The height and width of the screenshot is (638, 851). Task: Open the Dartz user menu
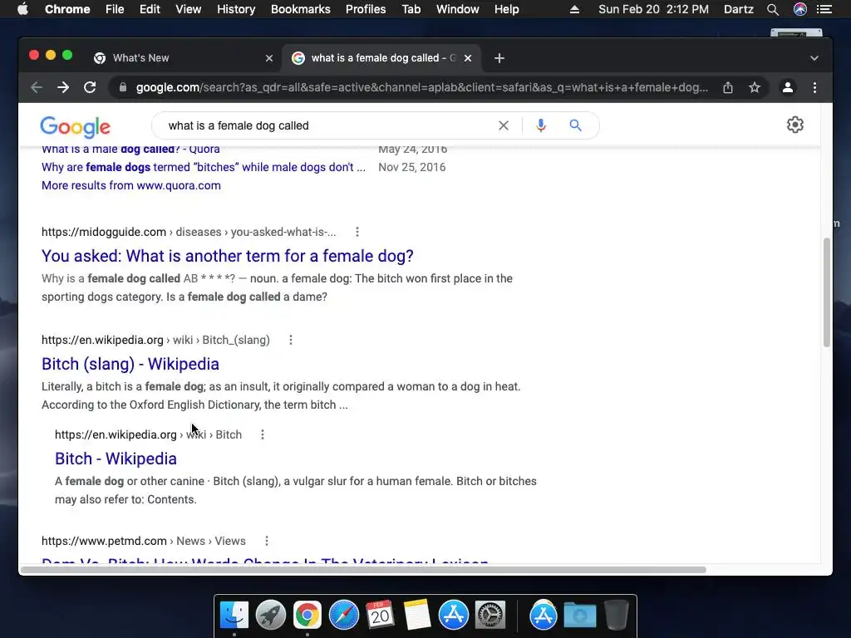739,9
